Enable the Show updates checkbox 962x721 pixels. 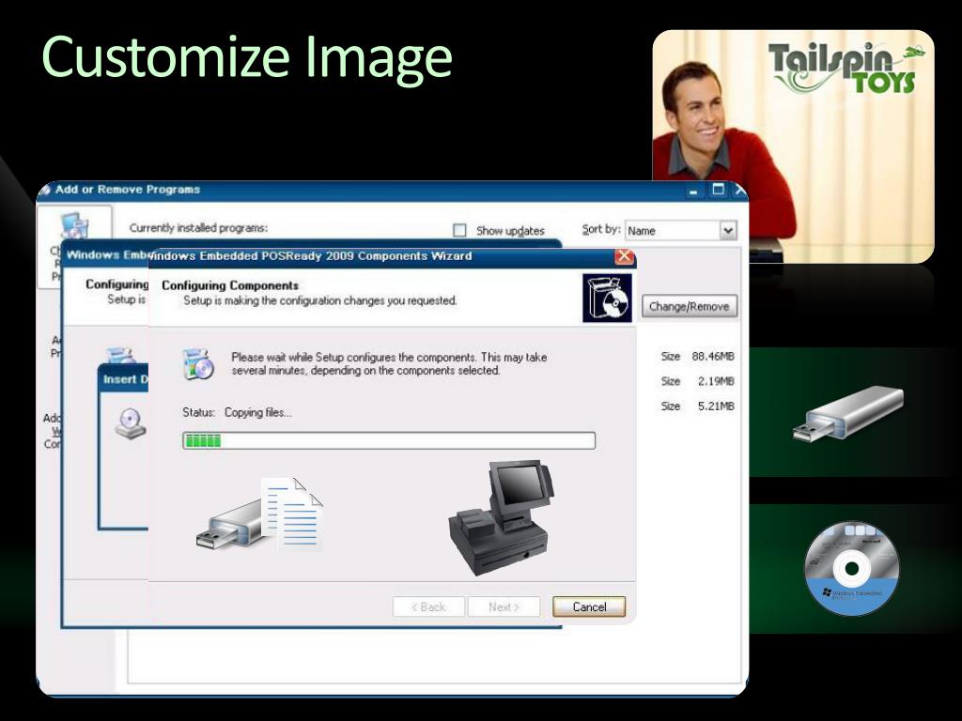[x=459, y=231]
